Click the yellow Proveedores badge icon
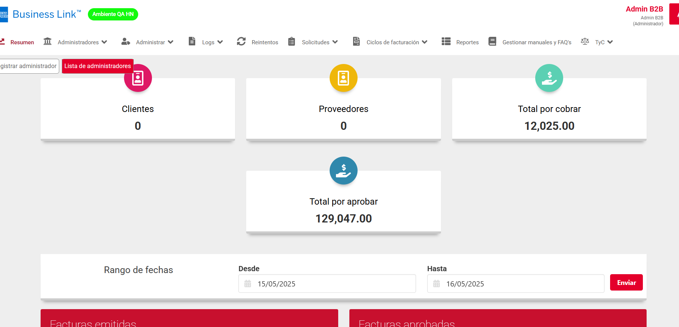Screen dimensions: 679x327 pos(343,78)
